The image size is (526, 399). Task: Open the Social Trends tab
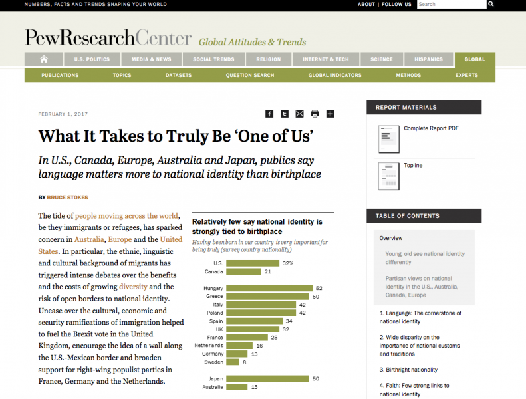pos(213,59)
